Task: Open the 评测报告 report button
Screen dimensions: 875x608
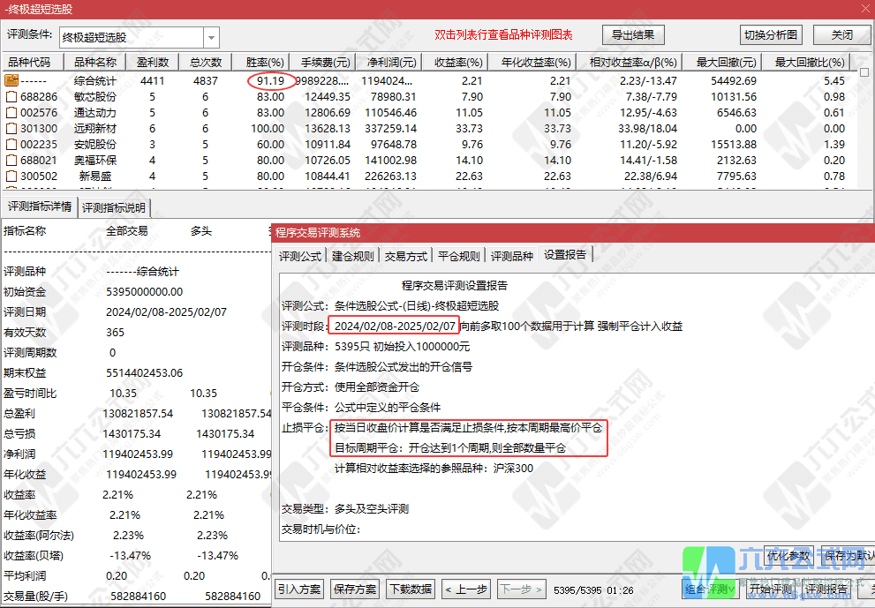Action: click(x=826, y=589)
